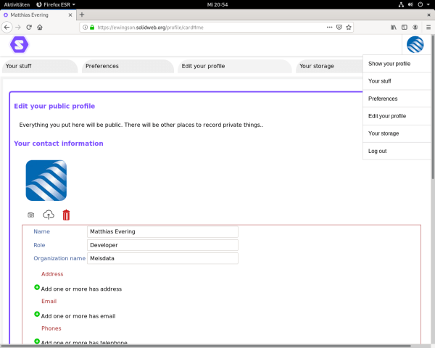Toggle Firefox sidebar icon
The height and width of the screenshot is (348, 435).
(x=405, y=28)
